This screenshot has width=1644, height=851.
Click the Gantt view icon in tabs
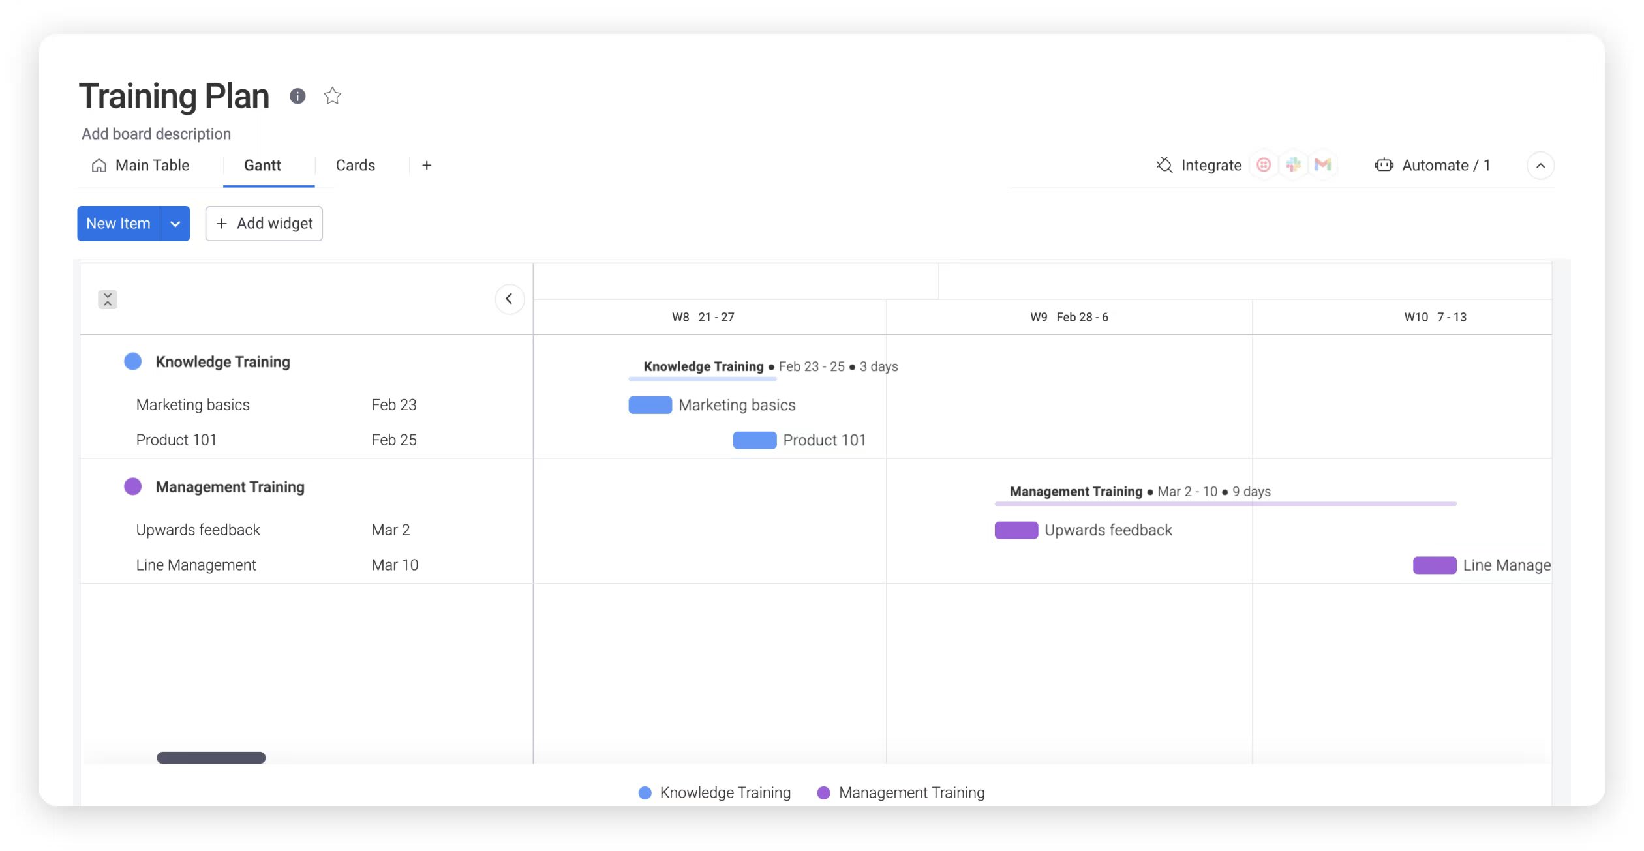260,165
